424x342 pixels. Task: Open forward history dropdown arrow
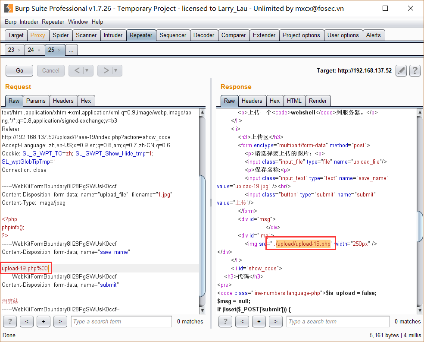coord(116,71)
